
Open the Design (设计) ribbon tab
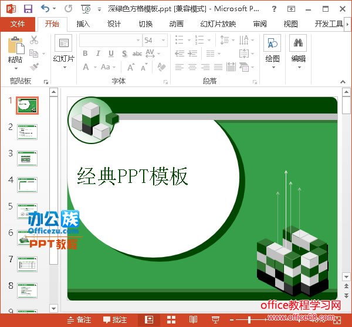point(114,24)
